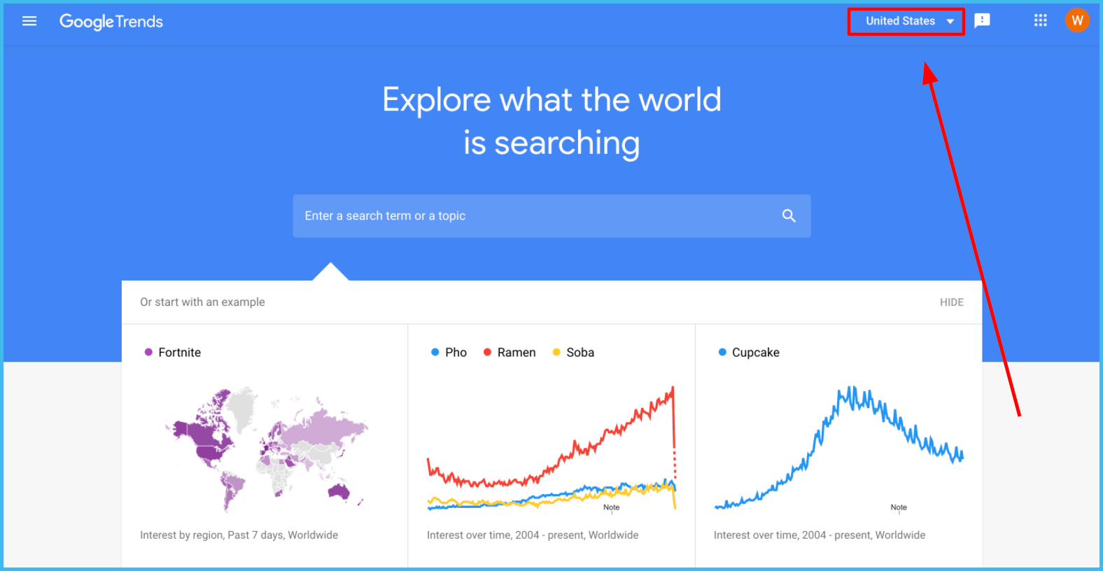This screenshot has height=571, width=1103.
Task: Select the Soba legend label
Action: click(580, 353)
